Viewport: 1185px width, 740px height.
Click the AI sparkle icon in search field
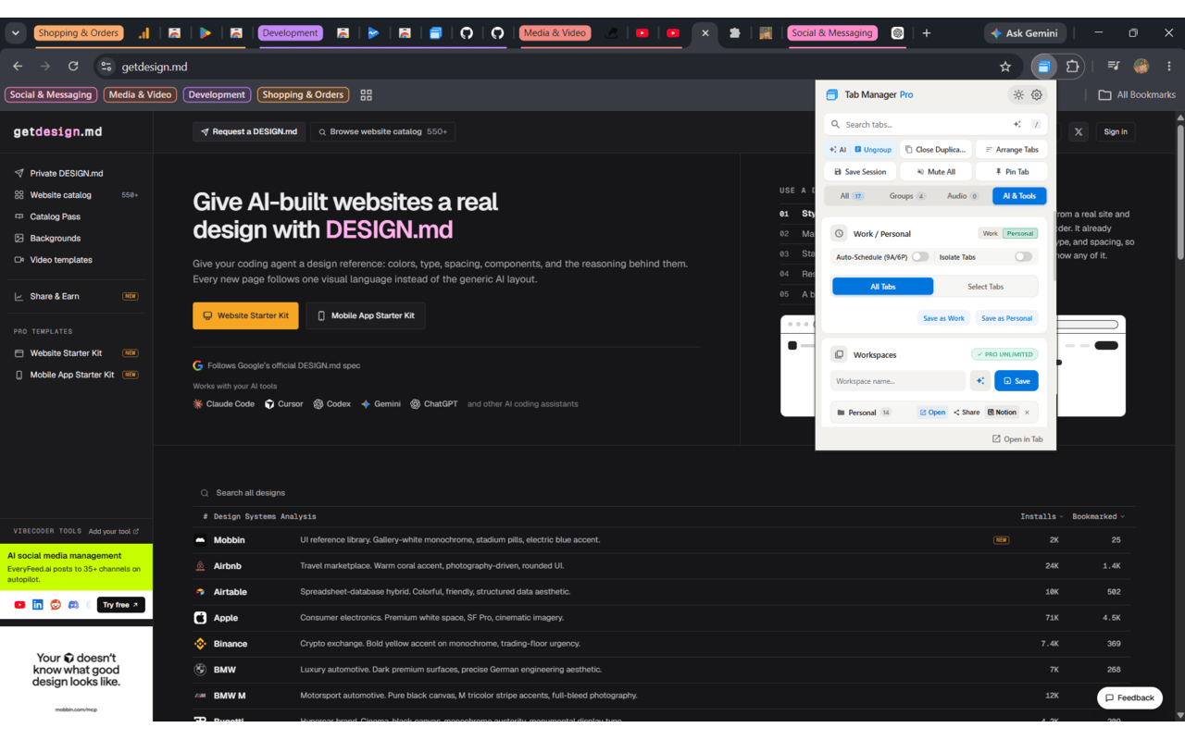[1017, 124]
